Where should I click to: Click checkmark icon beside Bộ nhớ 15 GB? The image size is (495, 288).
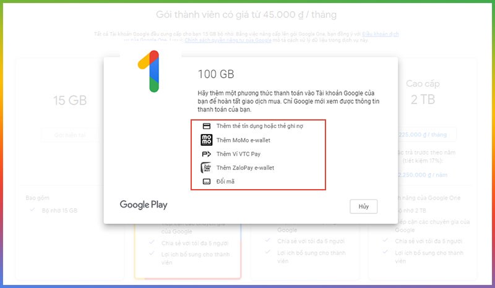point(32,210)
